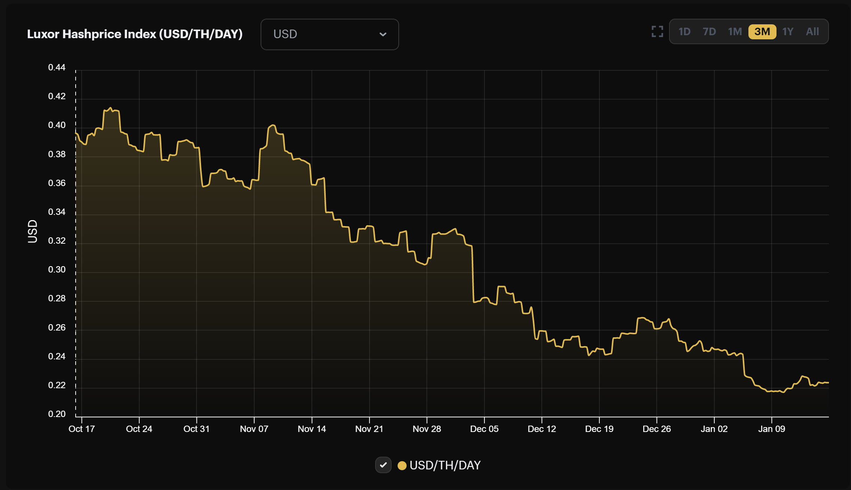This screenshot has height=490, width=851.
Task: Click the USD/TH/DAY legend label
Action: (445, 465)
